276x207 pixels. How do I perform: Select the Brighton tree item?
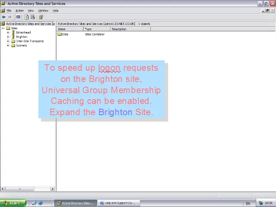(22, 37)
